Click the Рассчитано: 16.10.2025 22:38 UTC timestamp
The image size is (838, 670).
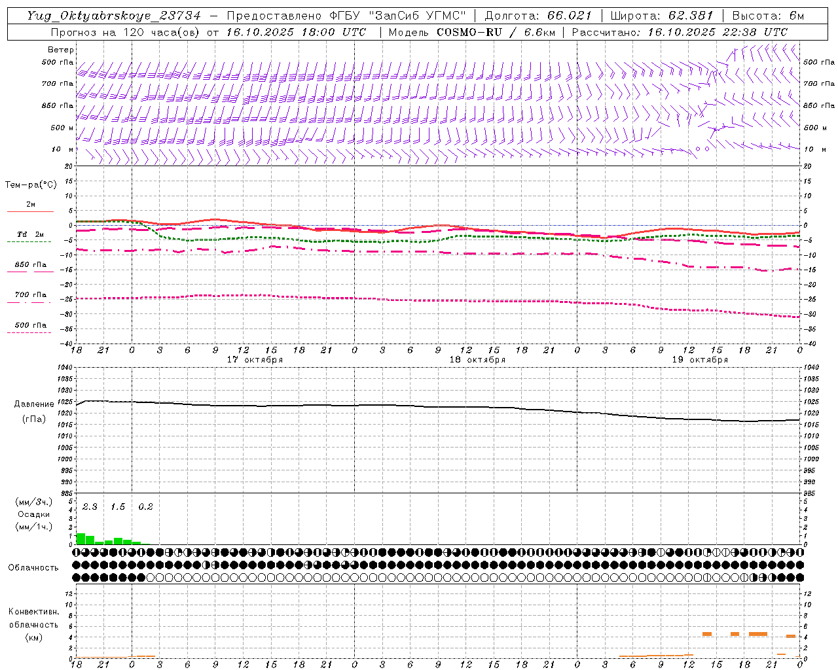point(680,32)
